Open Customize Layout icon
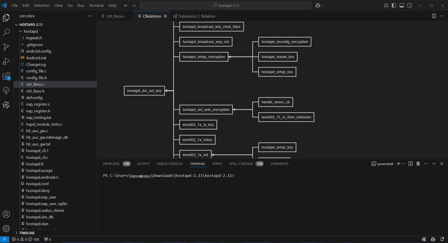 point(386,6)
